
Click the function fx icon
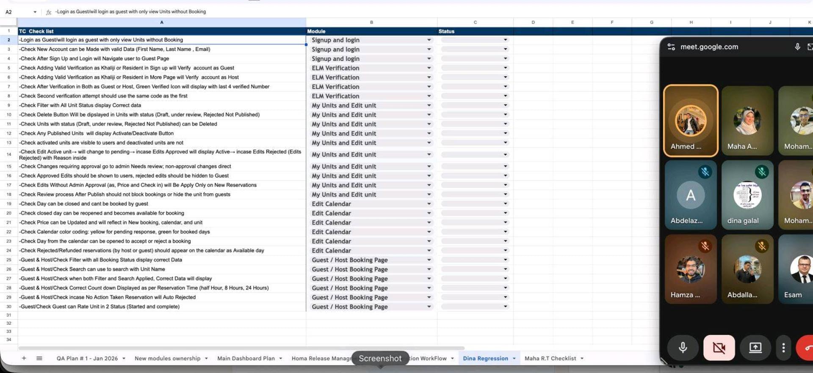[49, 12]
